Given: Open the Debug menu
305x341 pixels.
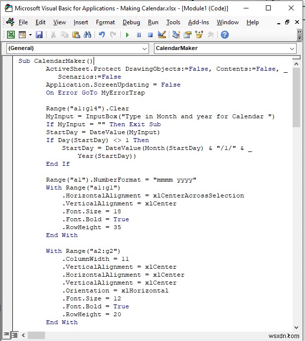Looking at the screenshot, I should click(x=131, y=22).
